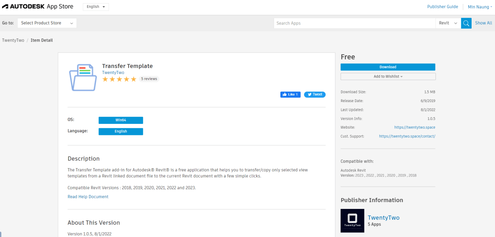495x237 pixels.
Task: Click the Facebook Like button
Action: pyautogui.click(x=290, y=95)
